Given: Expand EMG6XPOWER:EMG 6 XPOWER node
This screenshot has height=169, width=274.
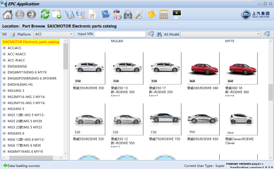Looking at the screenshot, I should pos(4,79).
